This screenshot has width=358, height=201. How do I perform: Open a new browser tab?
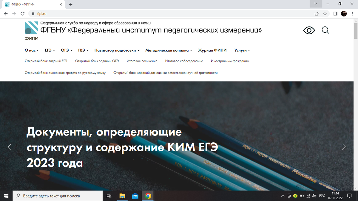pos(71,4)
